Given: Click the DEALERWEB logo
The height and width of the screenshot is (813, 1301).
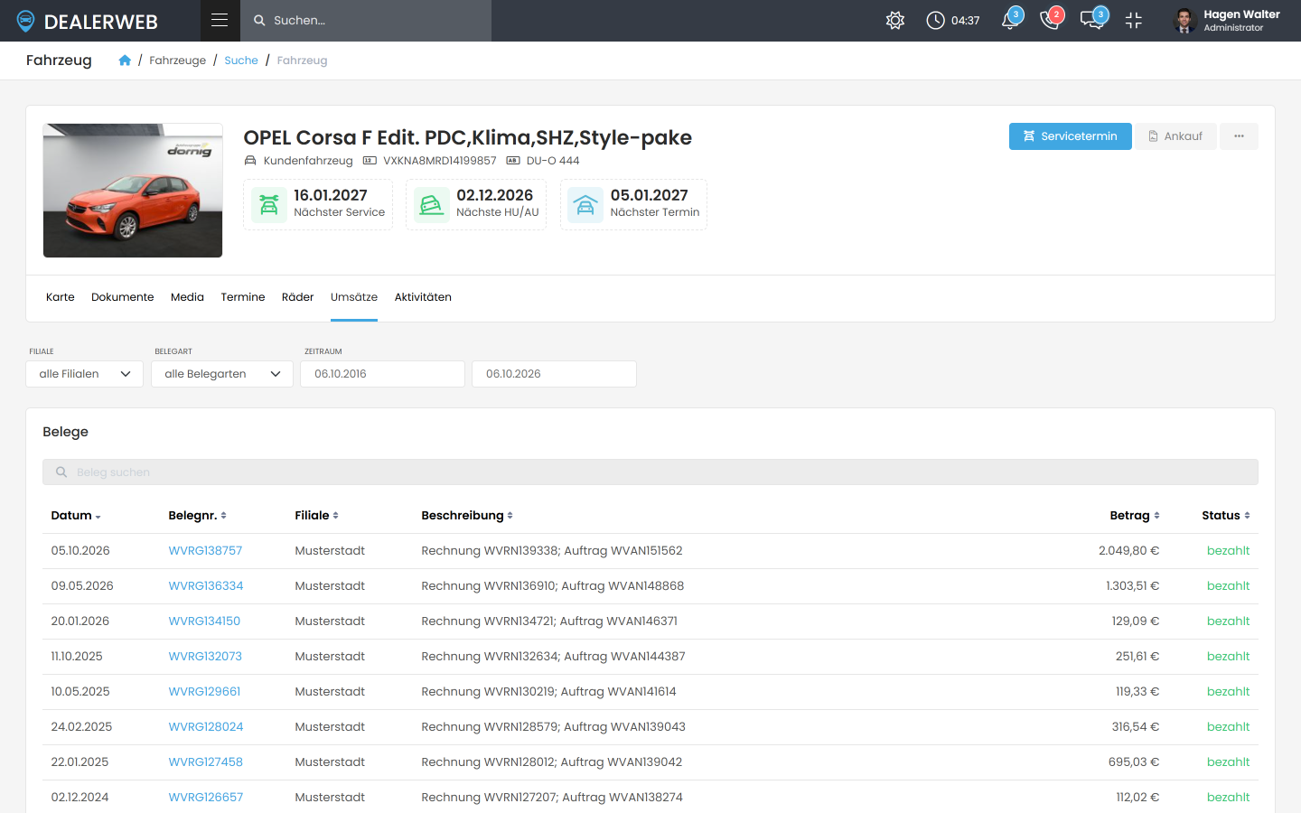Looking at the screenshot, I should [x=88, y=21].
